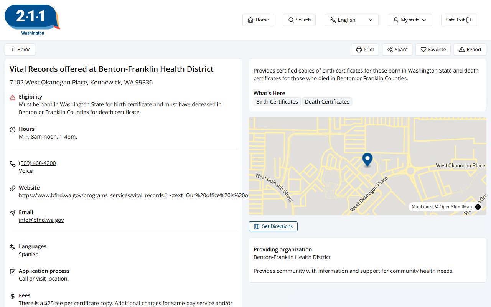Image resolution: width=491 pixels, height=307 pixels.
Task: Click the Safe Exit button
Action: 459,20
